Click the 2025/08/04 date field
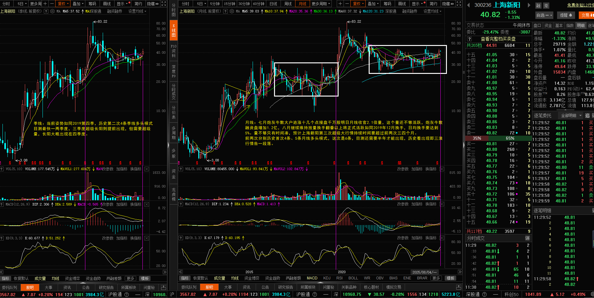The height and width of the screenshot is (298, 594). pyautogui.click(x=424, y=272)
